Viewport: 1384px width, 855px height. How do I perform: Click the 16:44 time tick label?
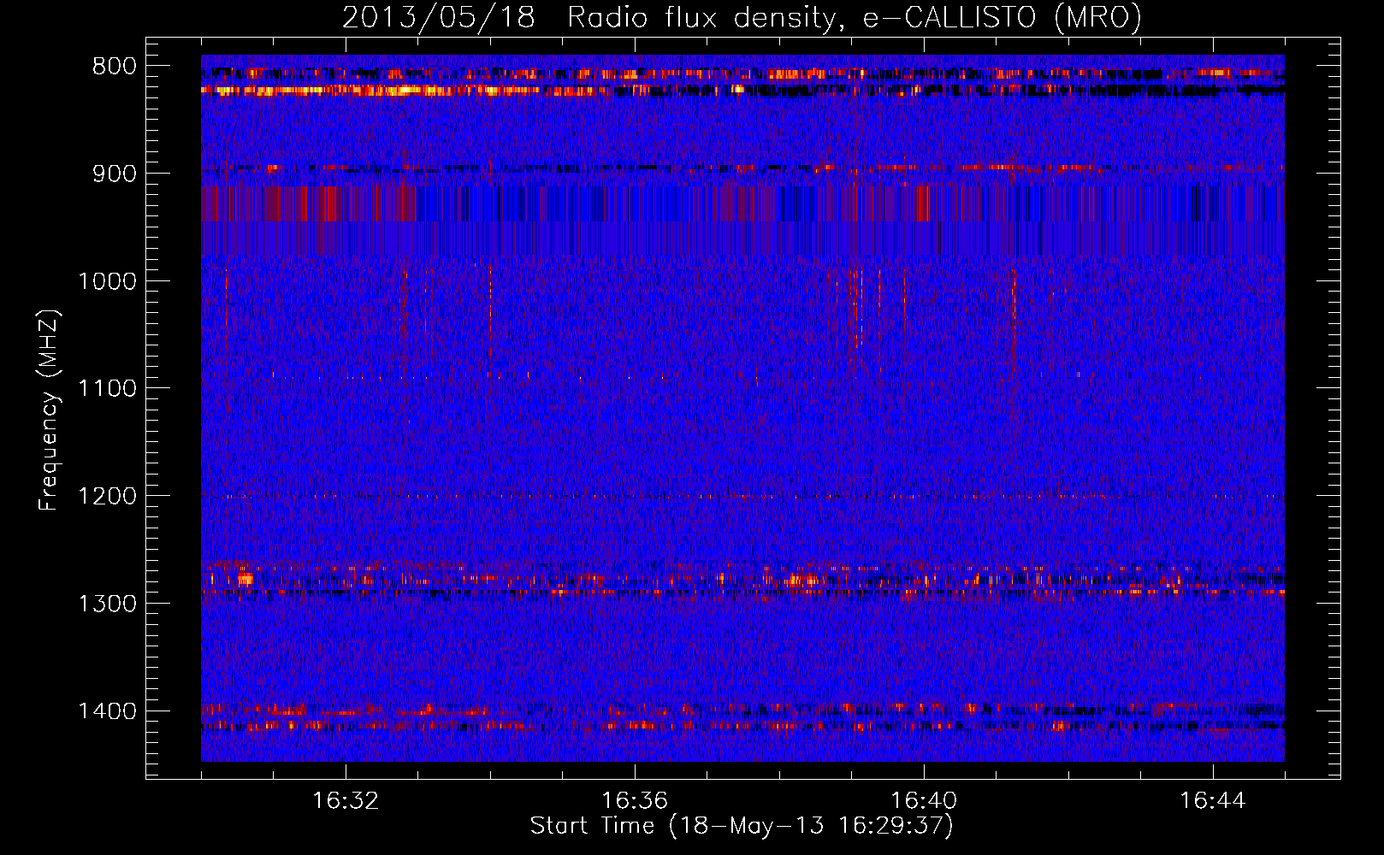[x=1213, y=801]
